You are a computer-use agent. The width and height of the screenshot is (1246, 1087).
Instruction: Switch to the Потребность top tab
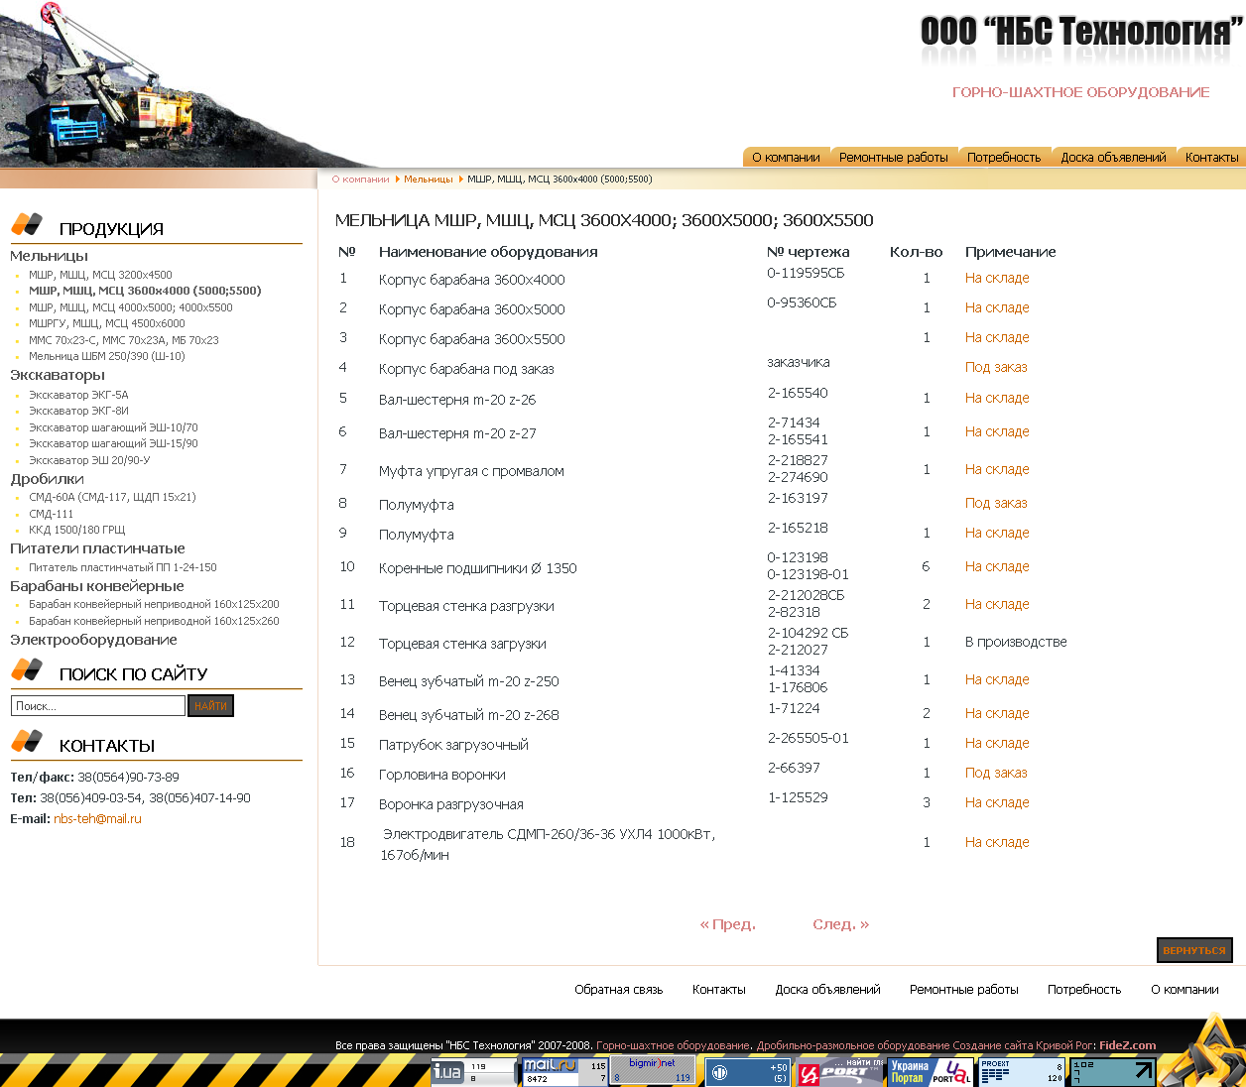click(1004, 158)
